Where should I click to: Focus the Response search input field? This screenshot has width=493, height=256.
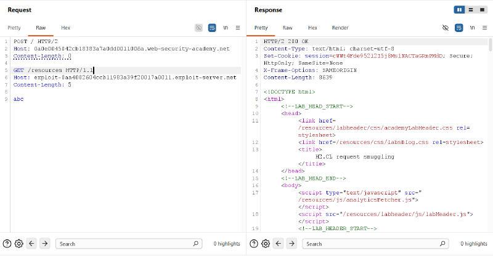point(376,244)
